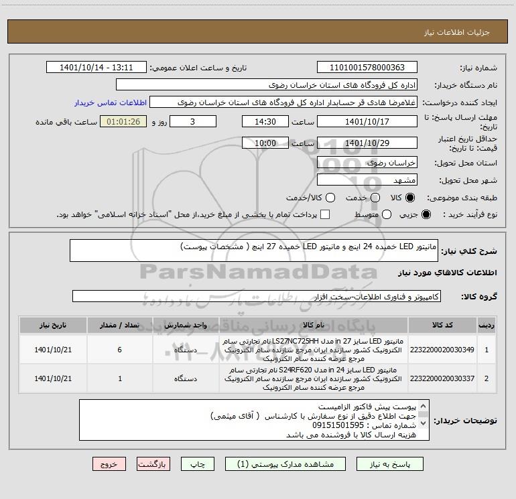Click the تاریخ نیاز column header
516x499 pixels.
[x=53, y=326]
